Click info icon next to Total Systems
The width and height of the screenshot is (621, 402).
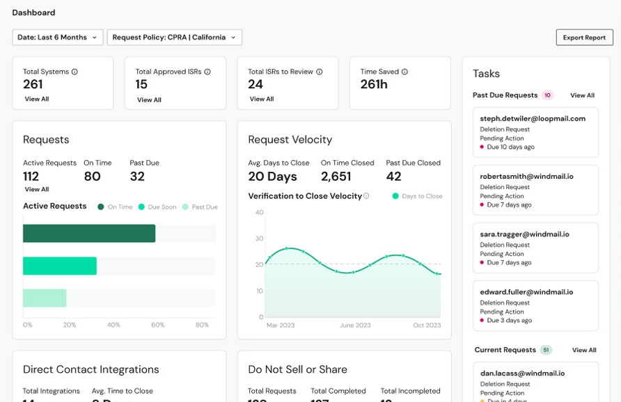click(x=74, y=72)
